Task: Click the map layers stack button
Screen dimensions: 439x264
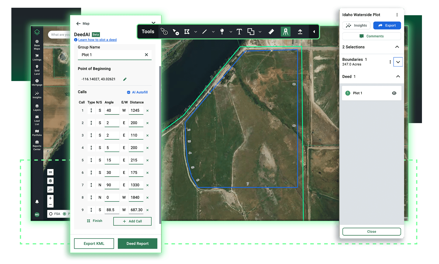Action: coord(50,181)
